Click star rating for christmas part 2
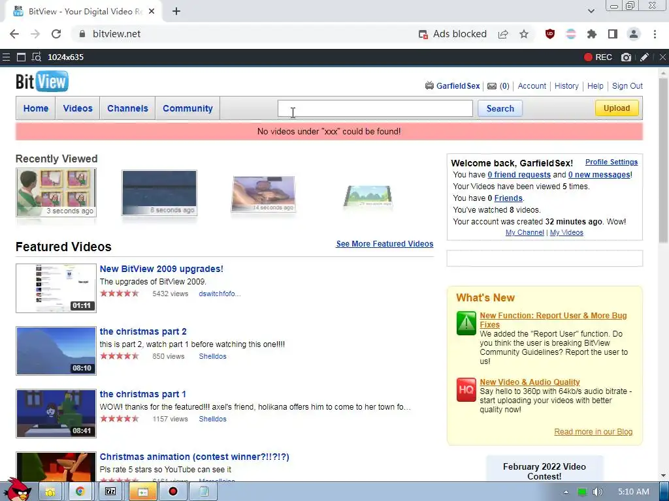 click(120, 356)
